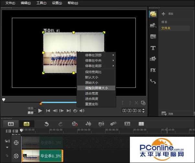Step to next frame
Screen dimensions: 195x163
point(62,111)
